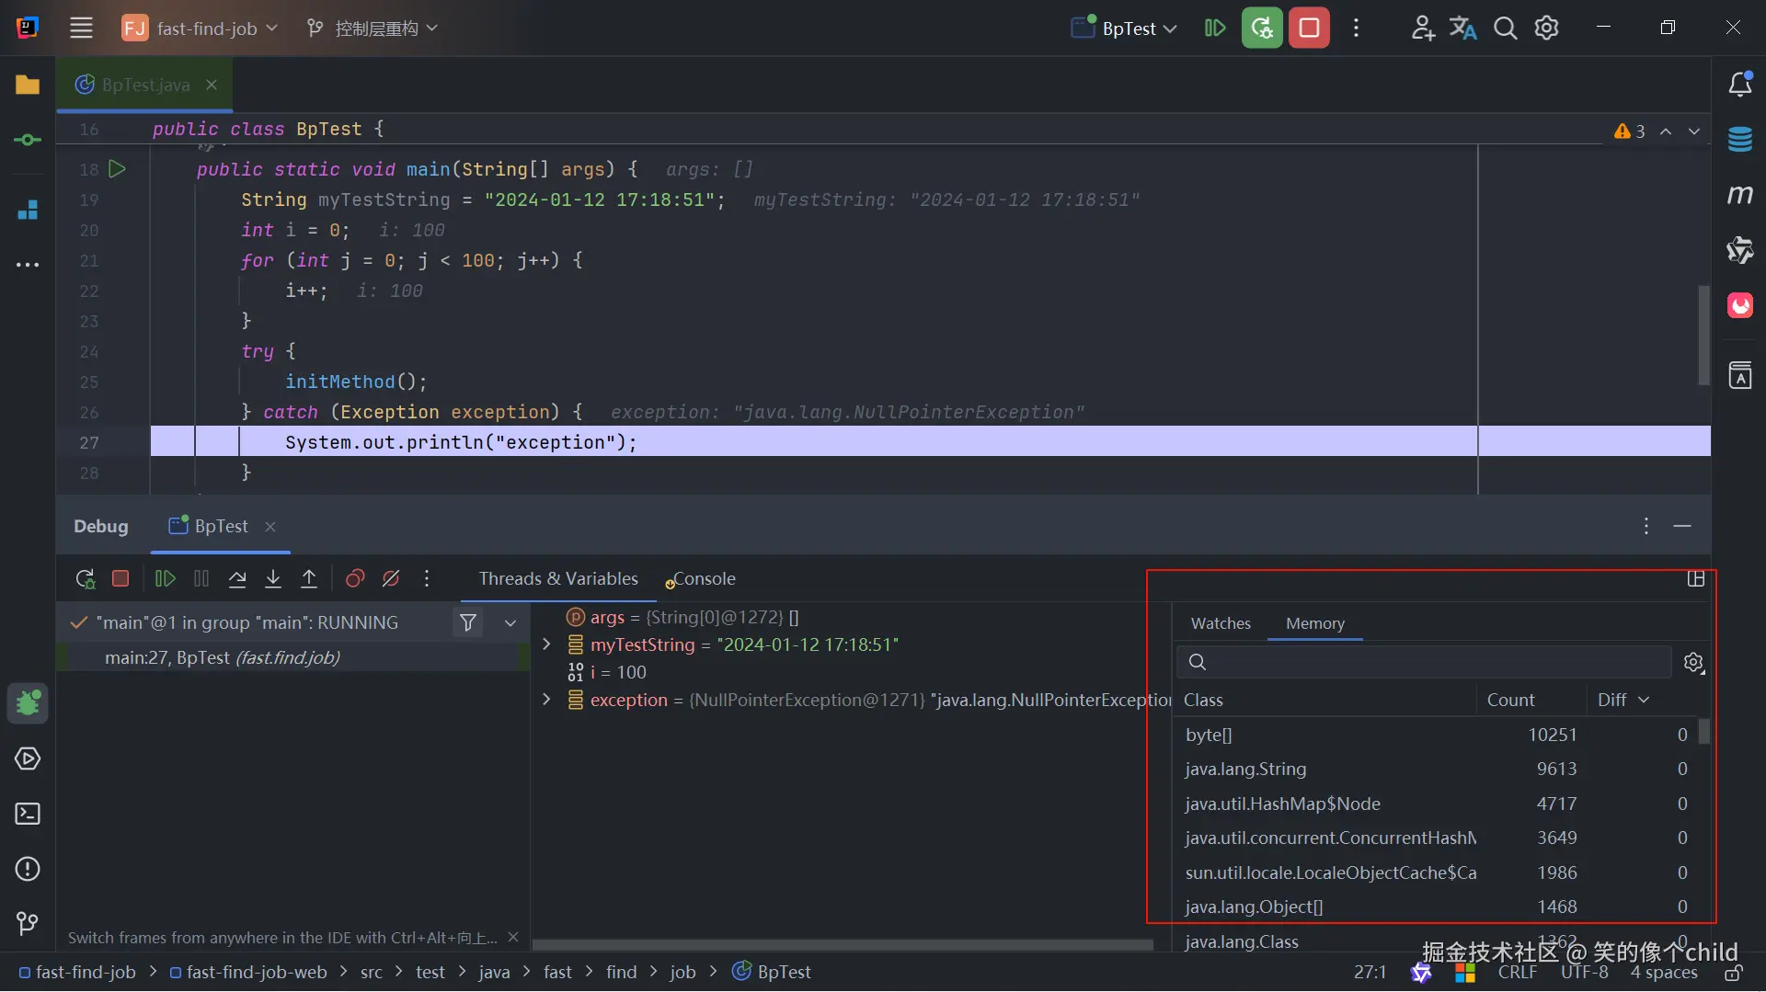Image resolution: width=1766 pixels, height=992 pixels.
Task: Toggle the debugger layout settings icon
Action: tap(1696, 578)
